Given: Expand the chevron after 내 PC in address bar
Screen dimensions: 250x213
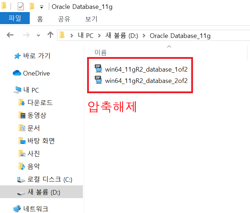Looking at the screenshot, I should click(x=100, y=35).
